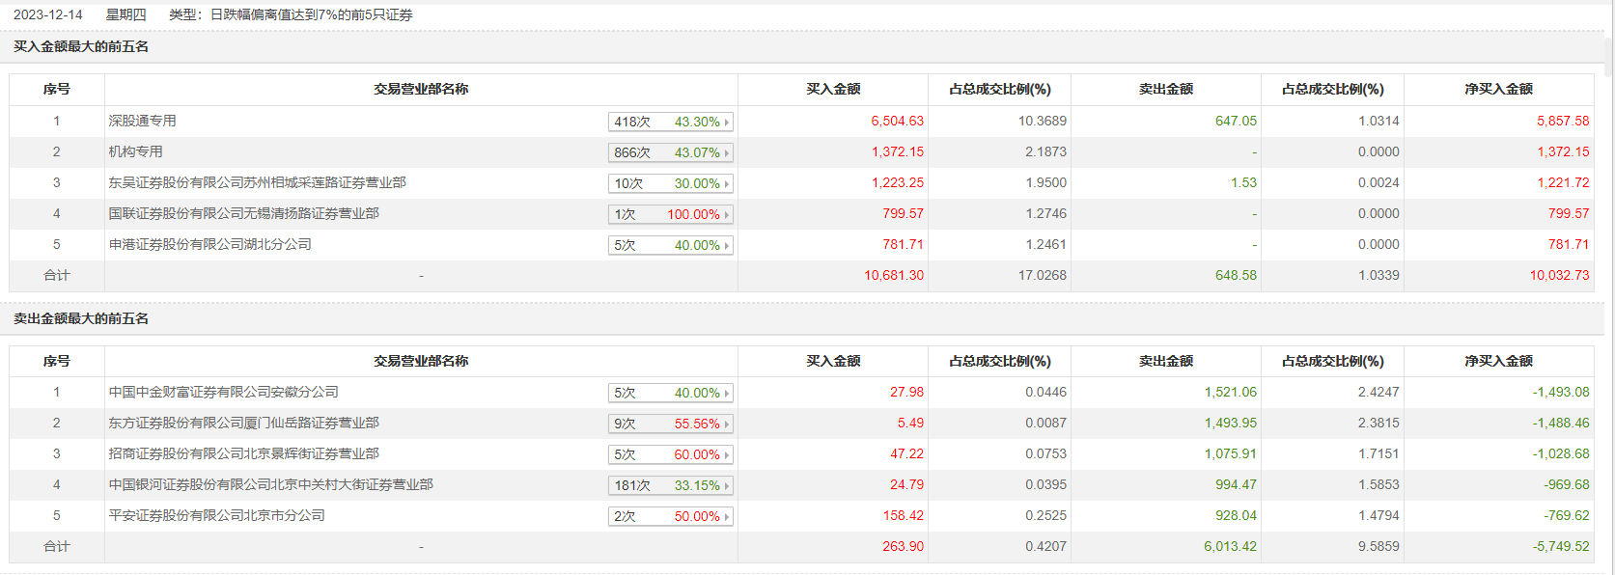
Task: Open the 181次 33.15% stats box
Action: [x=671, y=485]
